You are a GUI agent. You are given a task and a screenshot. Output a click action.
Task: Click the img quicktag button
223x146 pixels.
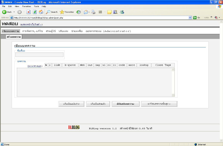click(x=97, y=65)
